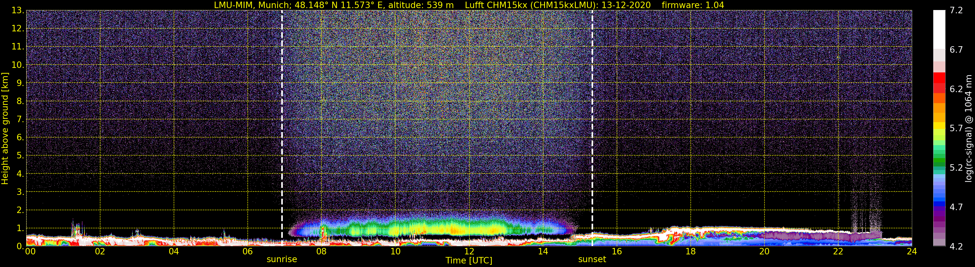Click the height axis tick label '3.'
Image resolution: width=975 pixels, height=267 pixels.
point(20,192)
